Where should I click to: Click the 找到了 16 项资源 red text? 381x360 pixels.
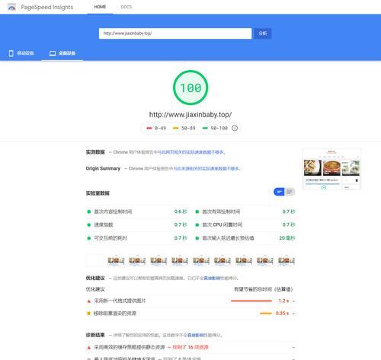[x=190, y=347]
